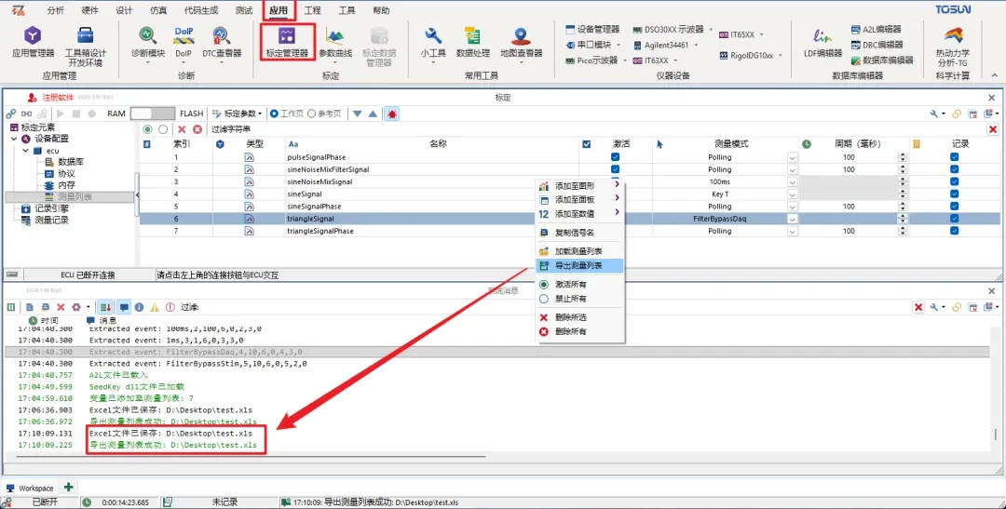Select the 工作页 radio button
The width and height of the screenshot is (1006, 509).
click(x=287, y=114)
